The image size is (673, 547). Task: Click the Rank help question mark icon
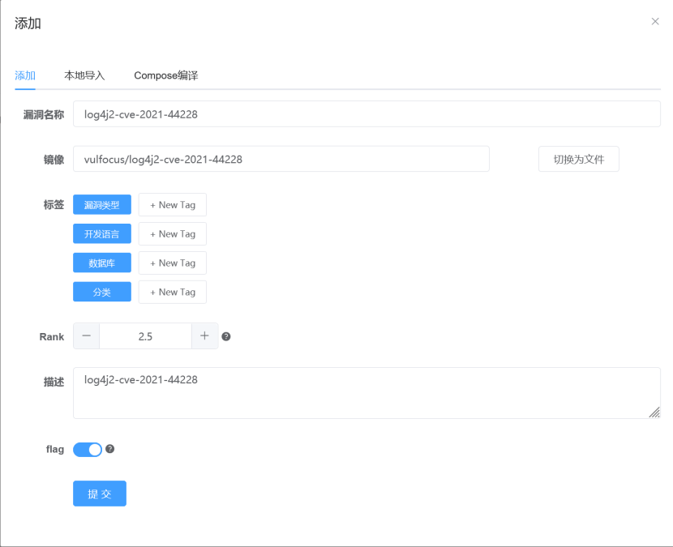coord(225,336)
